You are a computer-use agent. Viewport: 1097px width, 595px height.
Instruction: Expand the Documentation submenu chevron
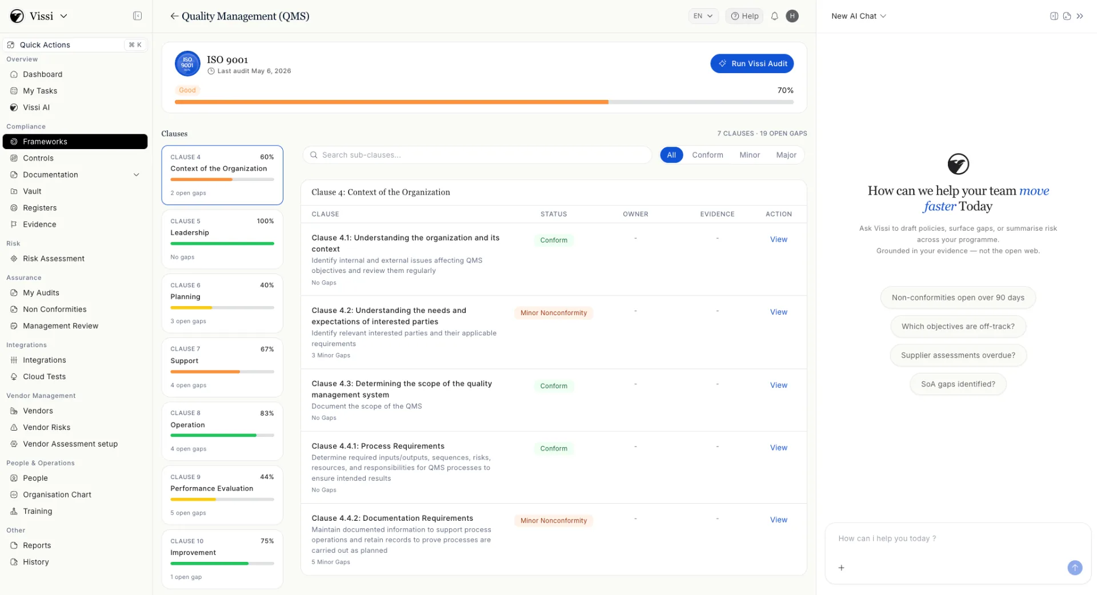pos(137,175)
